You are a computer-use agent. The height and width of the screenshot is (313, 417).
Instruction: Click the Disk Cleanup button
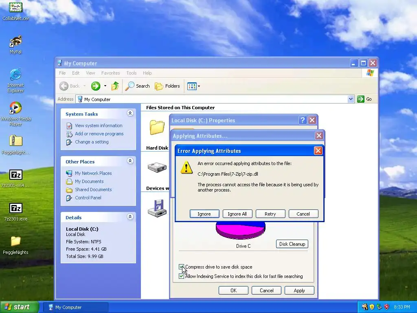click(292, 244)
